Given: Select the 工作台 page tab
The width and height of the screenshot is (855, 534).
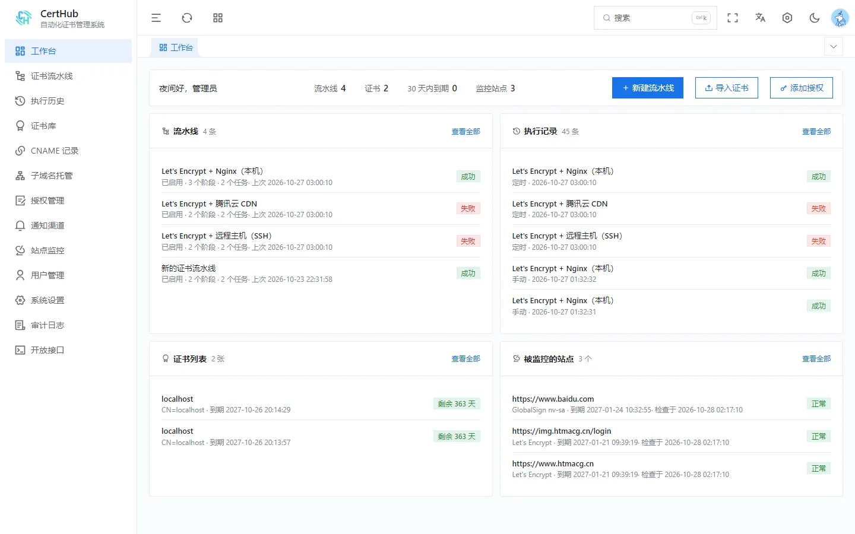Looking at the screenshot, I should 176,47.
